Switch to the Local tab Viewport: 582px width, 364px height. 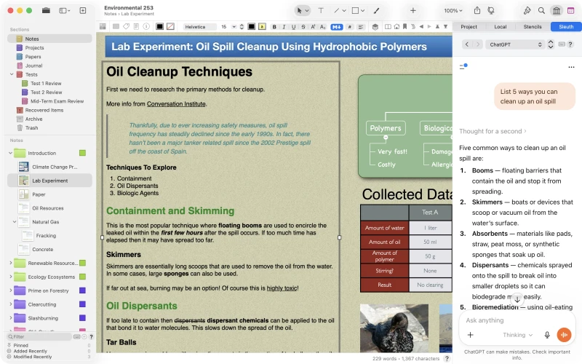pyautogui.click(x=500, y=27)
